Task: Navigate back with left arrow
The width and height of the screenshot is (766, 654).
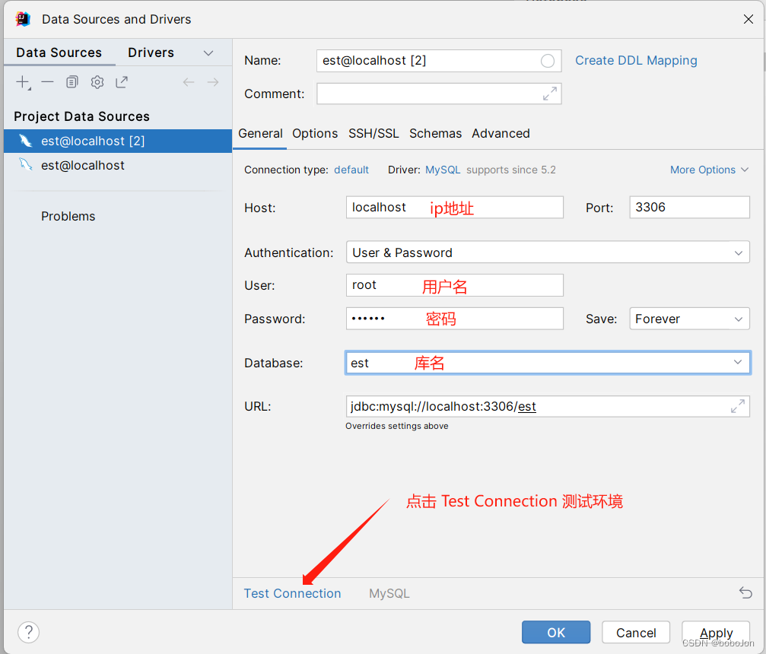Action: (x=189, y=82)
